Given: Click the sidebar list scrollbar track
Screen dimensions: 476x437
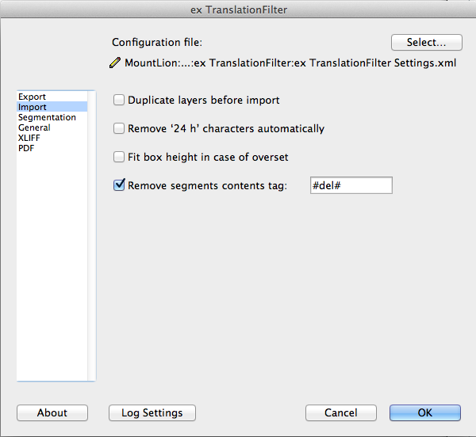Looking at the screenshot, I should pos(91,236).
